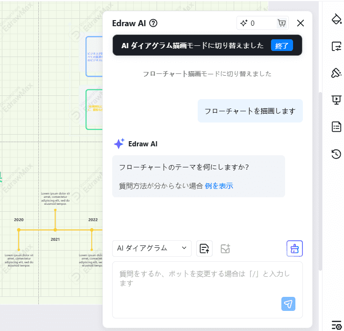Screen dimensions: 344x331
Task: Click the 2020 timeline label
Action: [x=19, y=220]
